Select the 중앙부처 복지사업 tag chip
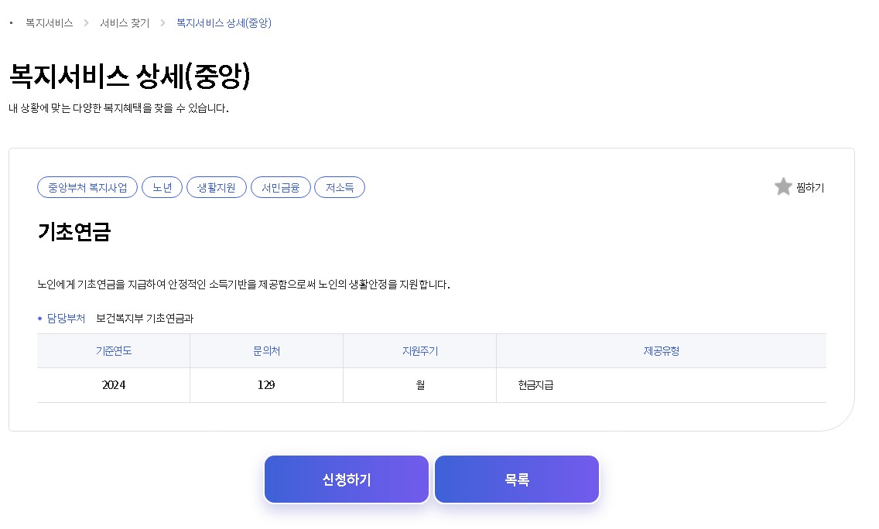Viewport: 879px width, 529px height. [x=87, y=186]
